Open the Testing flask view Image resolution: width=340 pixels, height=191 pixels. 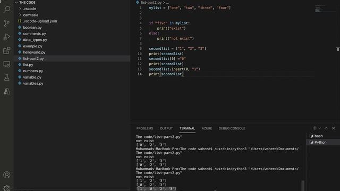[x=7, y=77]
